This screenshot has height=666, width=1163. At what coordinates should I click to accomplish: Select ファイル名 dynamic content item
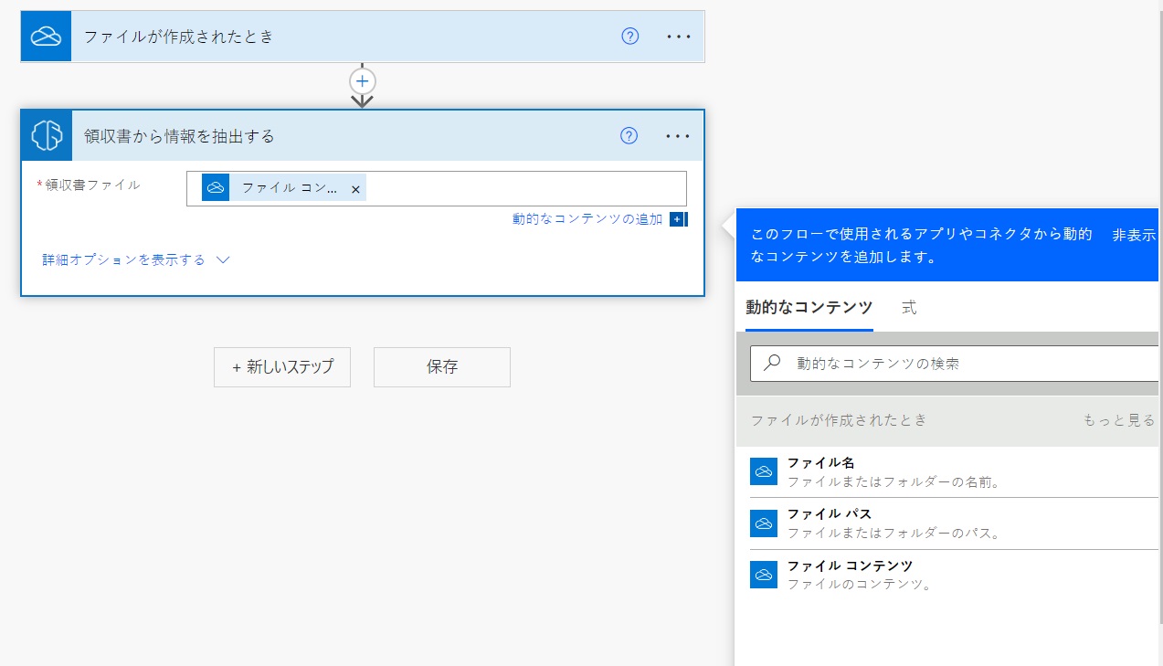(950, 471)
